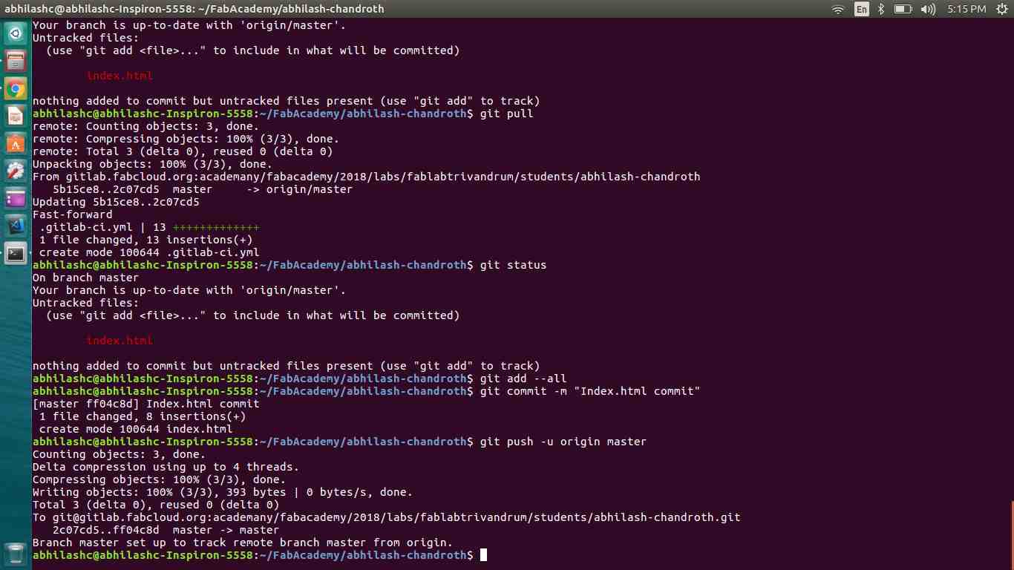
Task: Open the Trash at the dock bottom
Action: click(16, 554)
